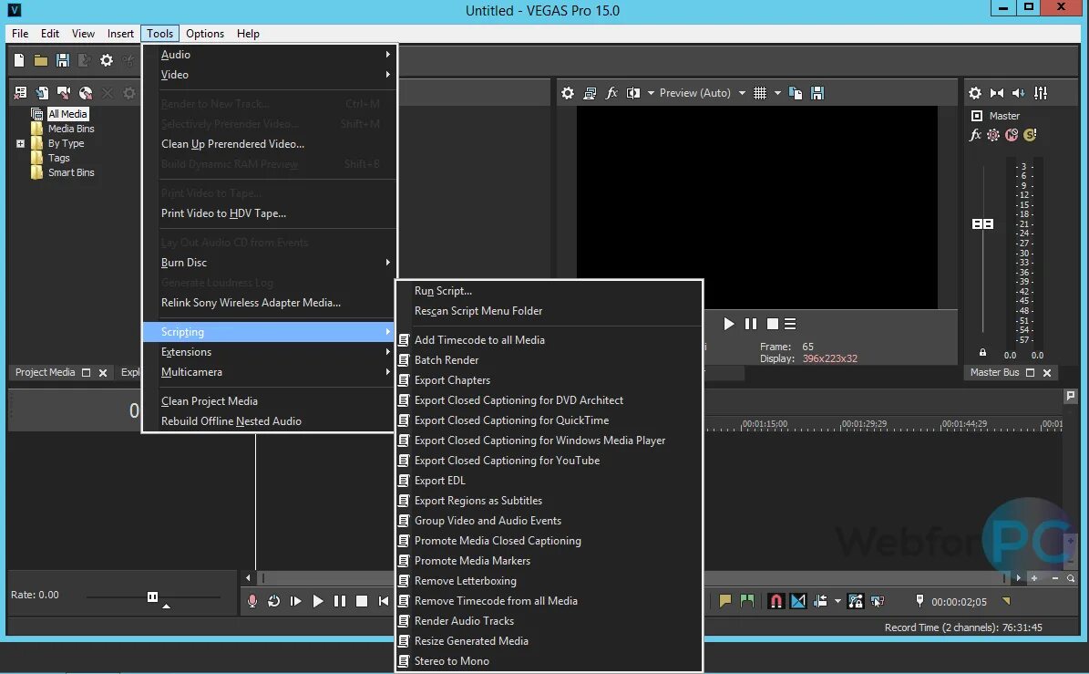
Task: Open the File menu
Action: (x=20, y=34)
